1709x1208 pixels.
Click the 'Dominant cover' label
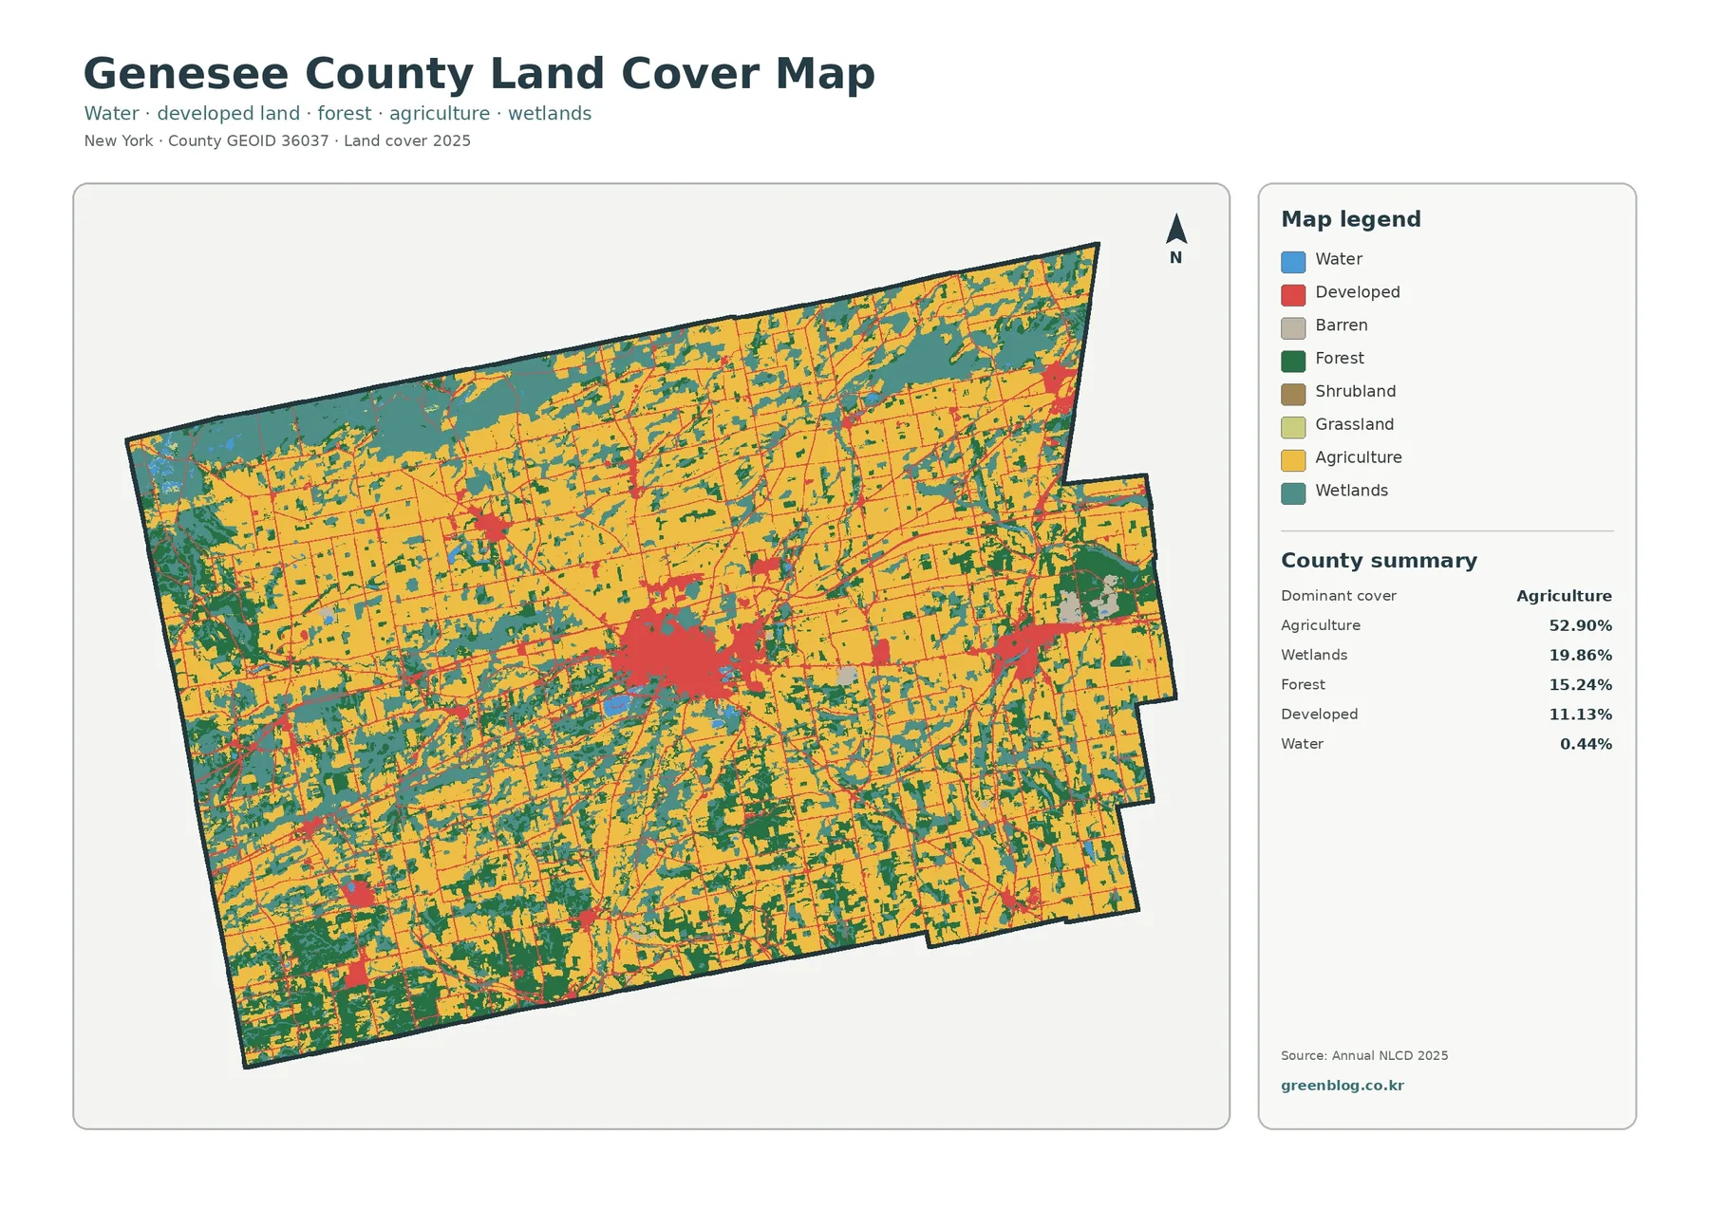pos(1339,596)
